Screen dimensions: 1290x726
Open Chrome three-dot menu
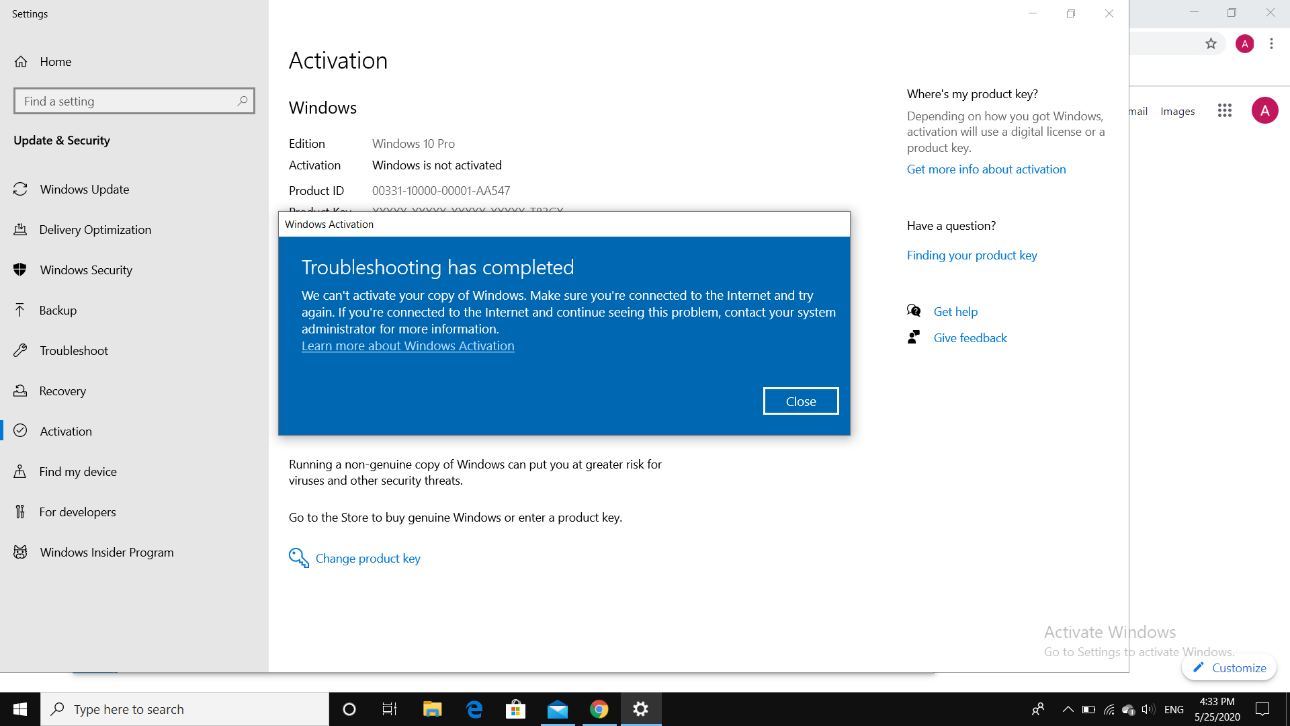[1271, 44]
